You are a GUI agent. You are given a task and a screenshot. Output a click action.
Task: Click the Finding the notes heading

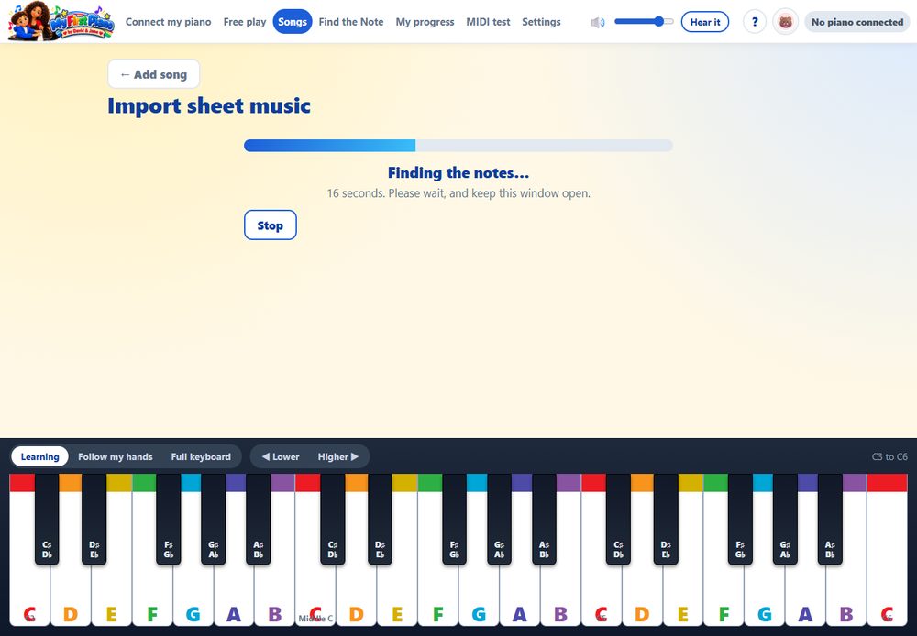click(458, 172)
